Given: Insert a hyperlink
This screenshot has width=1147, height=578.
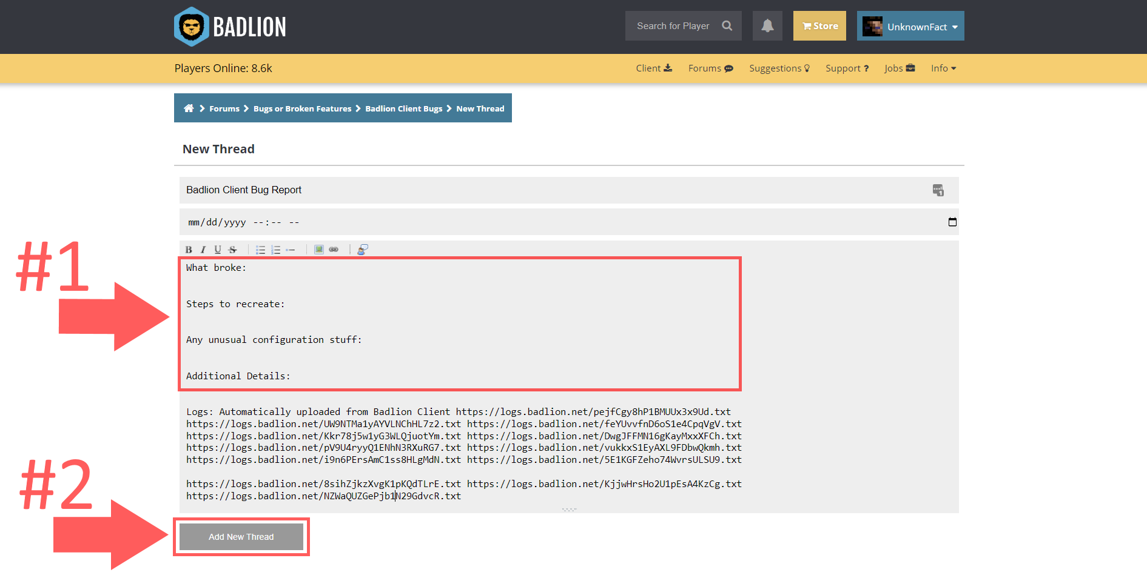Looking at the screenshot, I should (x=334, y=250).
